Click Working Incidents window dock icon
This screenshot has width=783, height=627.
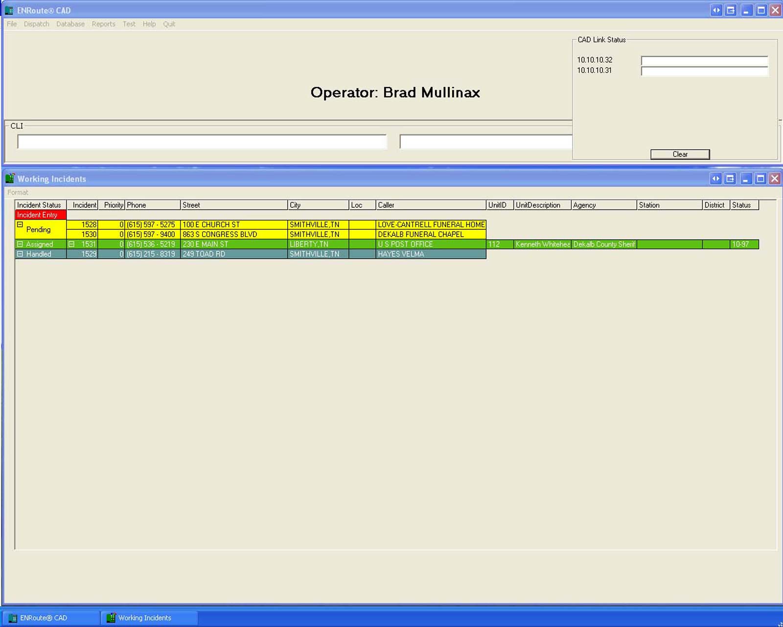(x=730, y=179)
